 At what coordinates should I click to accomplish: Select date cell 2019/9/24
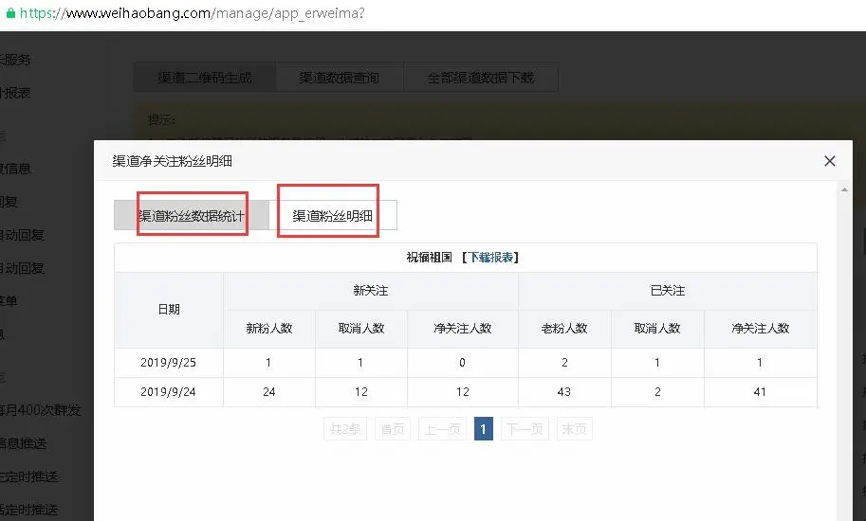pos(169,392)
